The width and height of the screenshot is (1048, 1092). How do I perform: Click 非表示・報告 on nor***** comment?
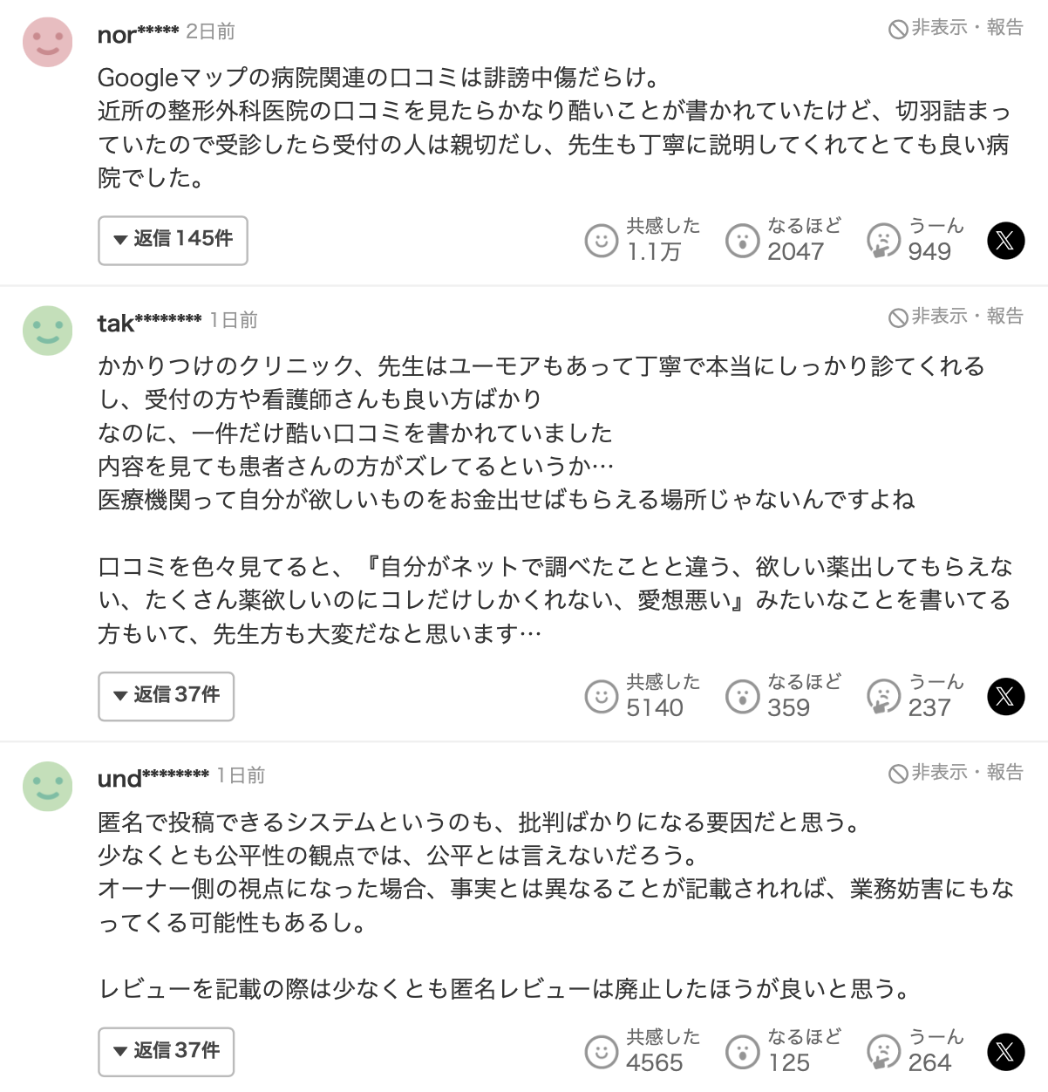click(956, 28)
